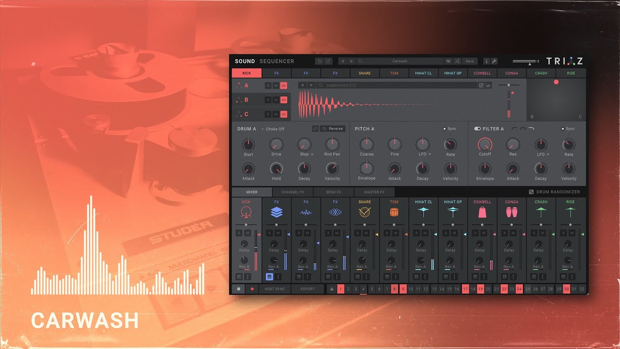
Task: Click the conga drums icon in mixer
Action: [x=511, y=212]
